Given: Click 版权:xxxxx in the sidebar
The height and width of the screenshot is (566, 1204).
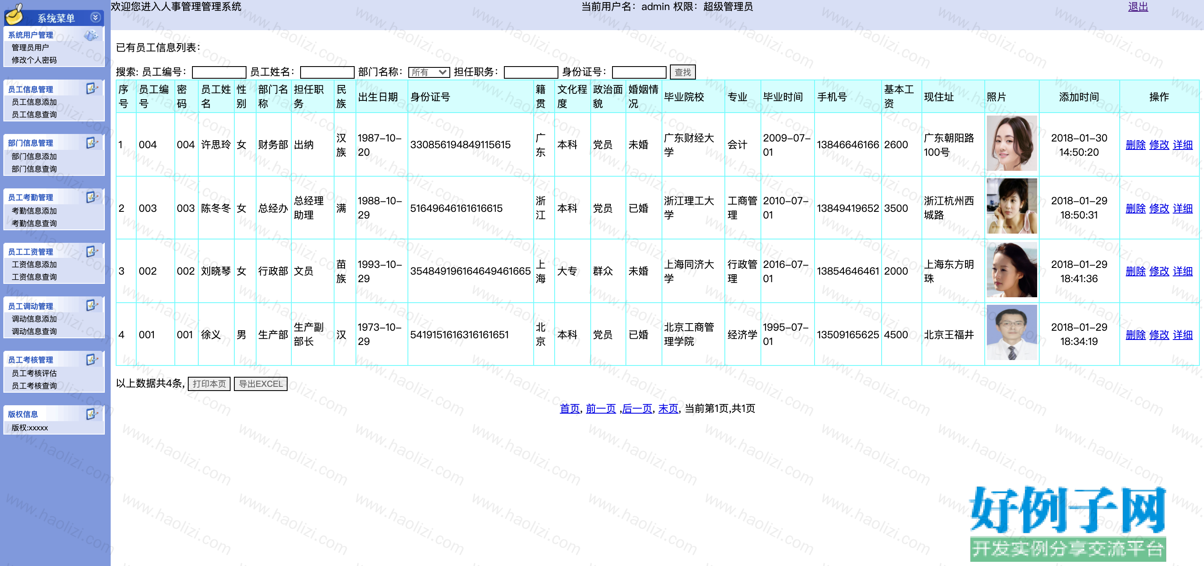Looking at the screenshot, I should 29,428.
